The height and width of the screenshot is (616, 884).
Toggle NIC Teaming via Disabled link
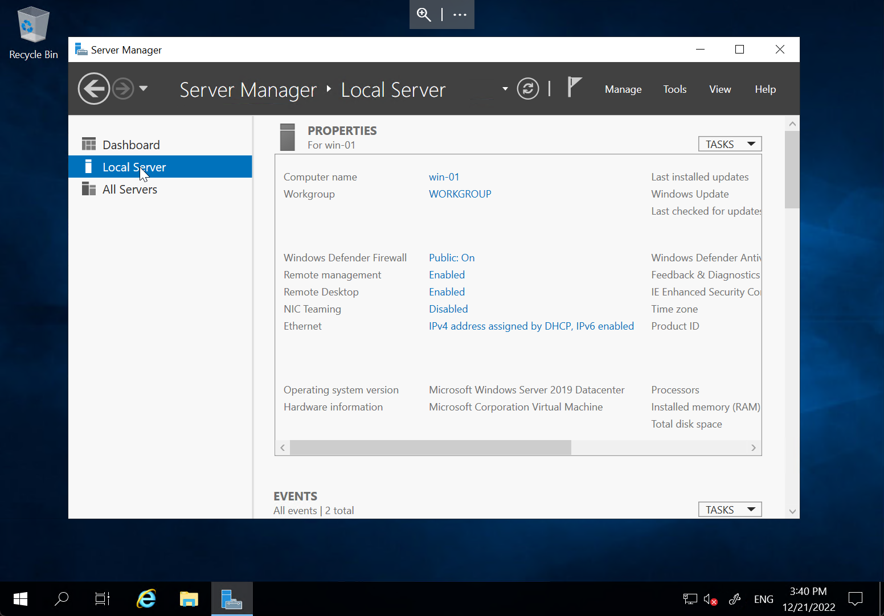tap(448, 309)
